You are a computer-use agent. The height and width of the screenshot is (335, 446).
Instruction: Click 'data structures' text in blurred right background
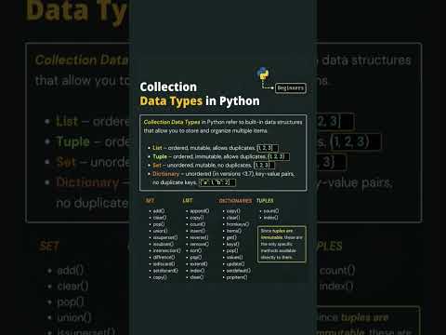[366, 60]
